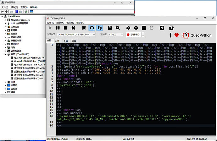
Task: Click the scan hardware monitor icon in Device Manager
Action: 31,12
